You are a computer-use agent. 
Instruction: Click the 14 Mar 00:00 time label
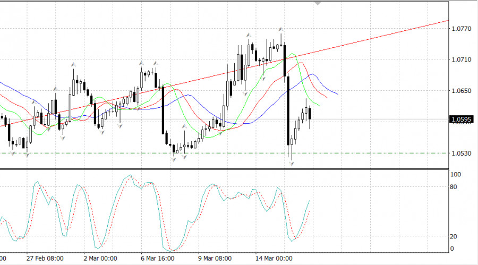[275, 259]
